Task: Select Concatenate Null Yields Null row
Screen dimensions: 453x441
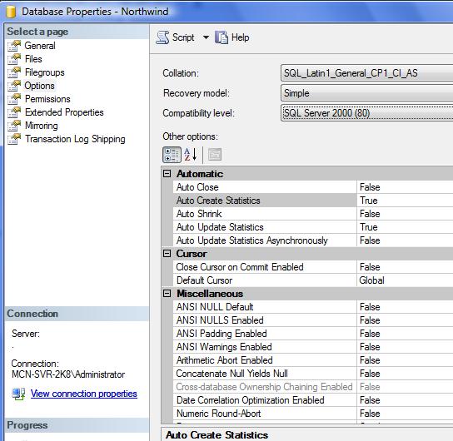Action: click(x=313, y=373)
